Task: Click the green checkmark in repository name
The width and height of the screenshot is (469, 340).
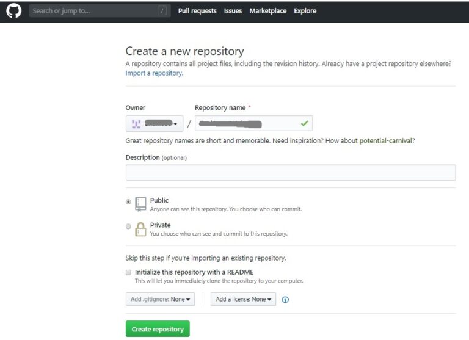Action: click(x=304, y=124)
